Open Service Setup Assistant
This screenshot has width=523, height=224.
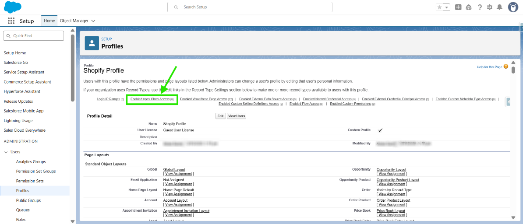pyautogui.click(x=24, y=72)
